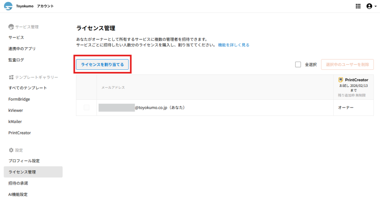Click the 設定 gear icon

[x=11, y=150]
